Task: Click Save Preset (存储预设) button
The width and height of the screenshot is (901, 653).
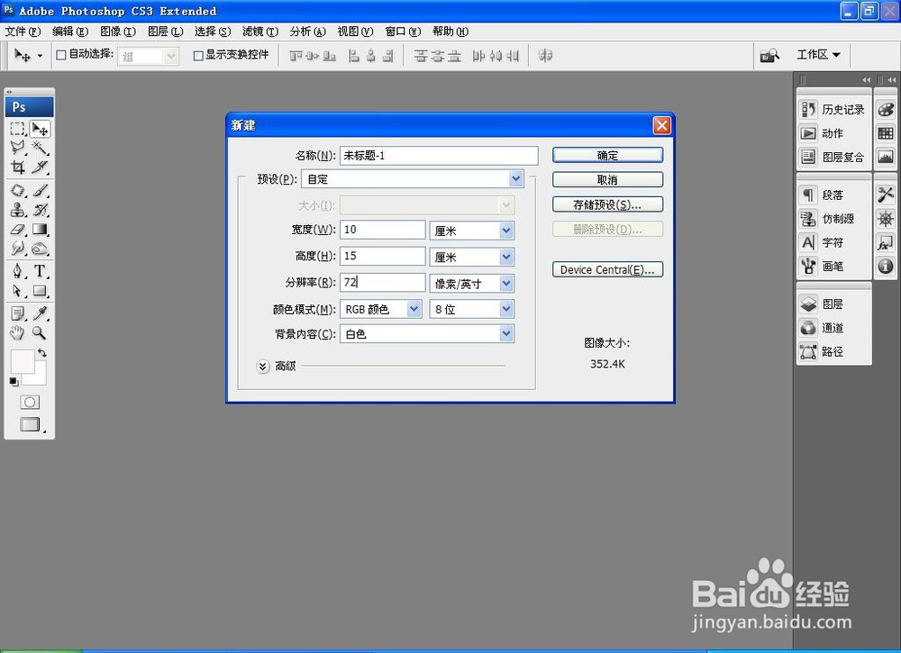Action: [x=607, y=204]
